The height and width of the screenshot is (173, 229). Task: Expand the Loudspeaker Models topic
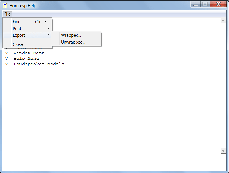6,64
